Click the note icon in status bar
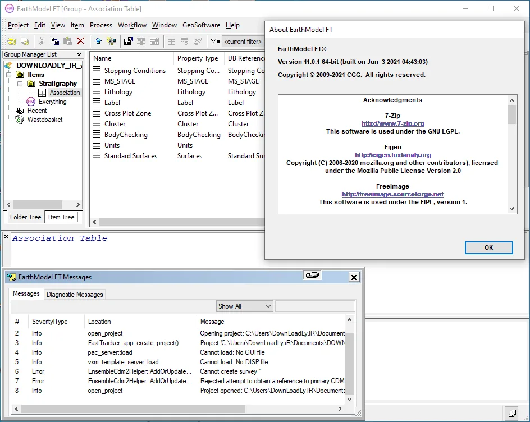 [513, 412]
